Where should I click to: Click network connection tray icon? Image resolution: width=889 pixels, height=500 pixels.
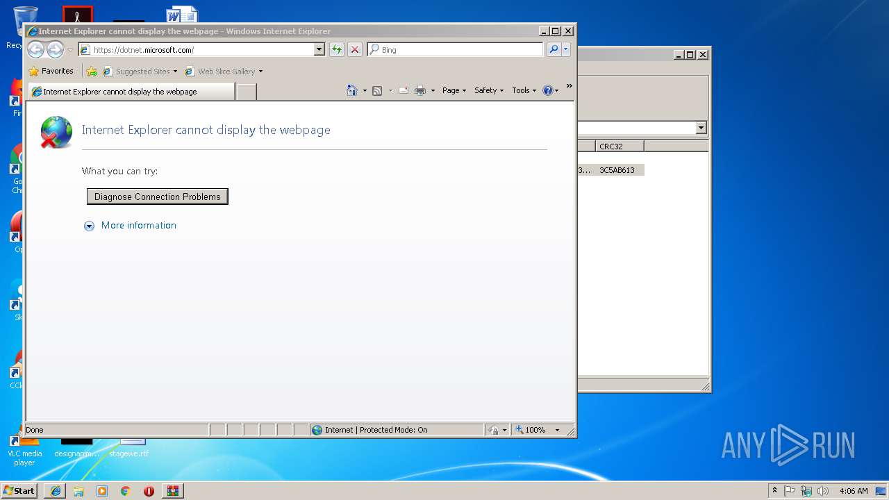click(x=806, y=491)
